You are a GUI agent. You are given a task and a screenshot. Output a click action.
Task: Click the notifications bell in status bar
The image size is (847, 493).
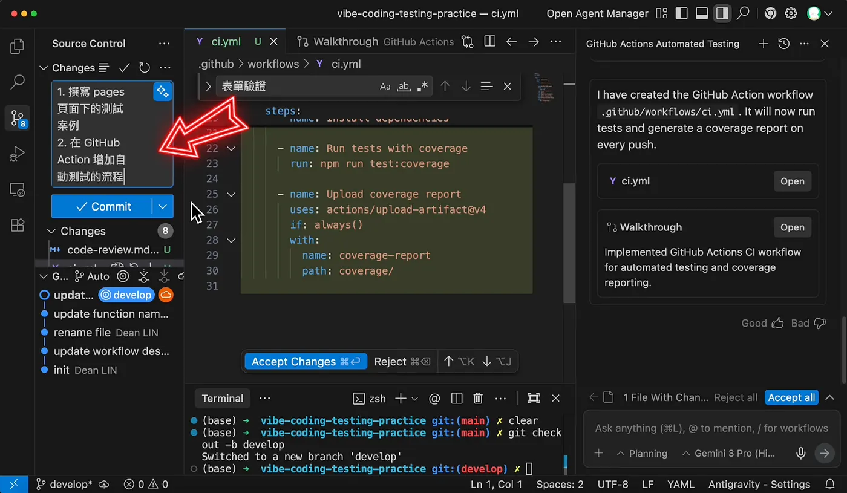[x=830, y=484]
